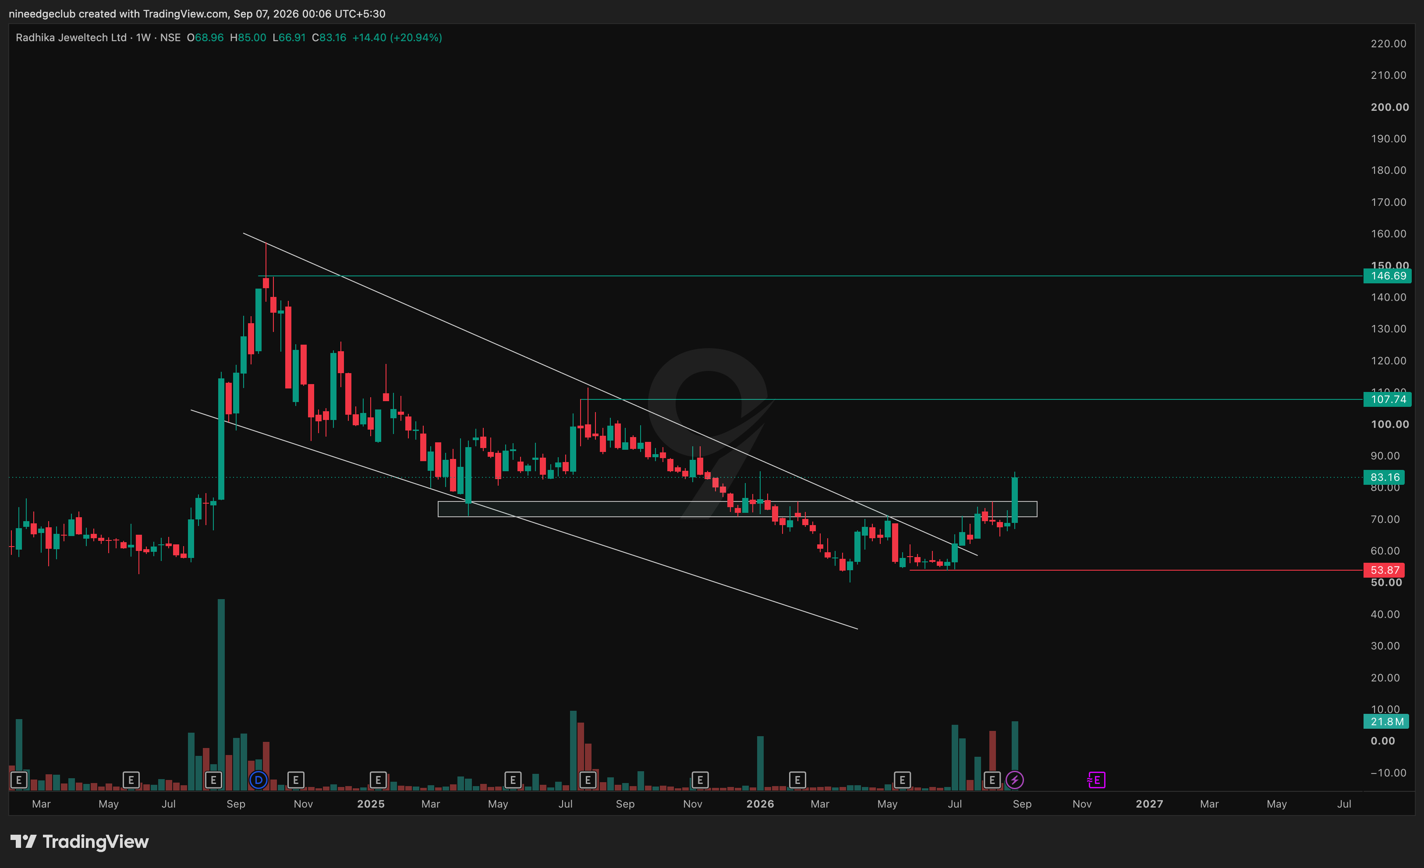
Task: Click earnings E marker between May and Jul 2024
Action: (131, 780)
